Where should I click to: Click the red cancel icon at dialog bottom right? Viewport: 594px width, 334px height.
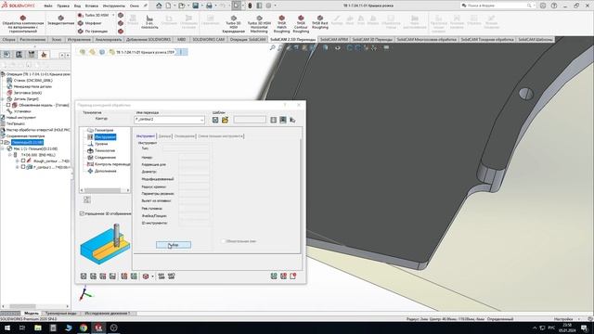point(283,276)
